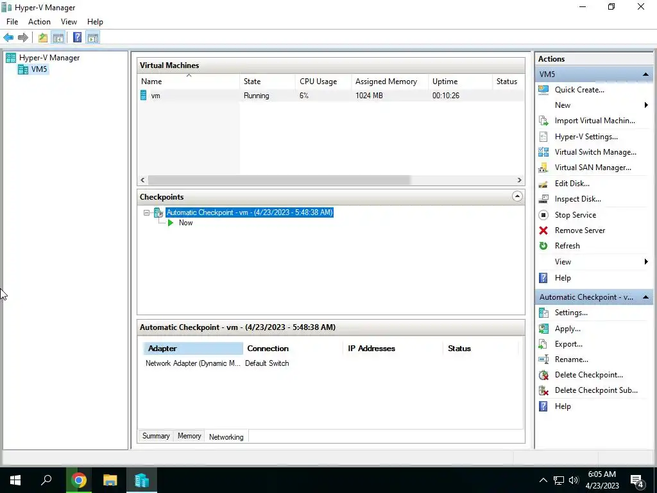Viewport: 657px width, 493px height.
Task: Click the Stop Service icon
Action: click(543, 215)
